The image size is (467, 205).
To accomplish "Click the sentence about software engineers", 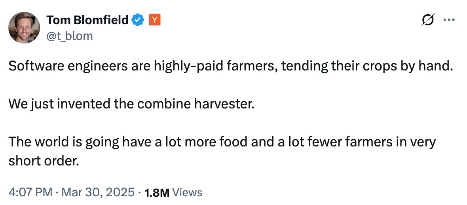I will pos(230,66).
